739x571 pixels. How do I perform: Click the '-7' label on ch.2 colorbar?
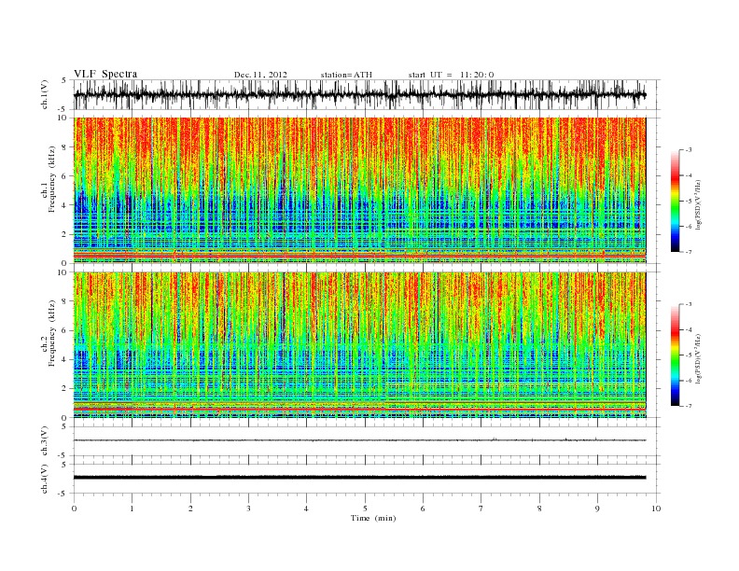coord(689,406)
